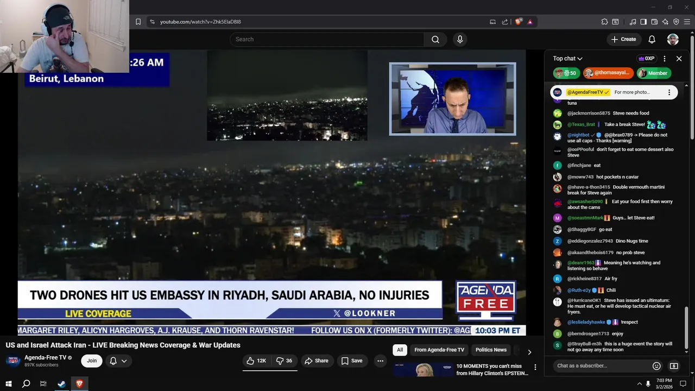Image resolution: width=695 pixels, height=391 pixels.
Task: Join the Agenda-Free TV channel membership
Action: (x=92, y=361)
